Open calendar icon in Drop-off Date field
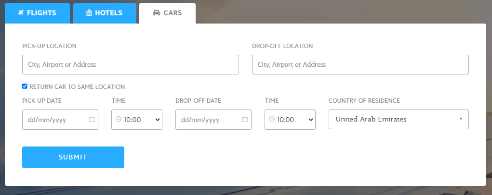This screenshot has width=492, height=195. 245,120
